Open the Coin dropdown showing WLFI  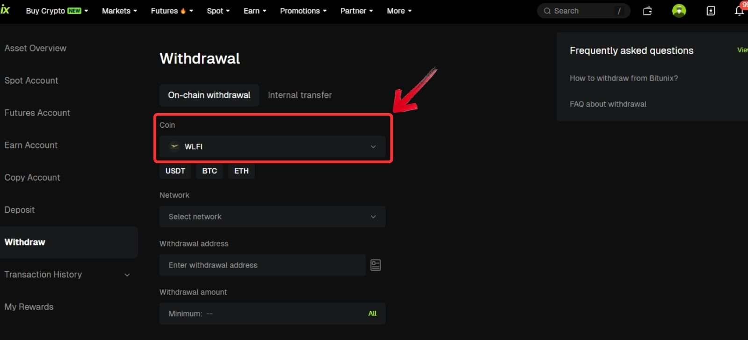[x=272, y=146]
